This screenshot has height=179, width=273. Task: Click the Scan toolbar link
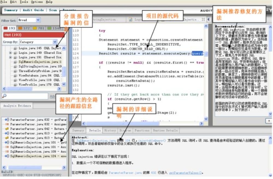[53, 10]
